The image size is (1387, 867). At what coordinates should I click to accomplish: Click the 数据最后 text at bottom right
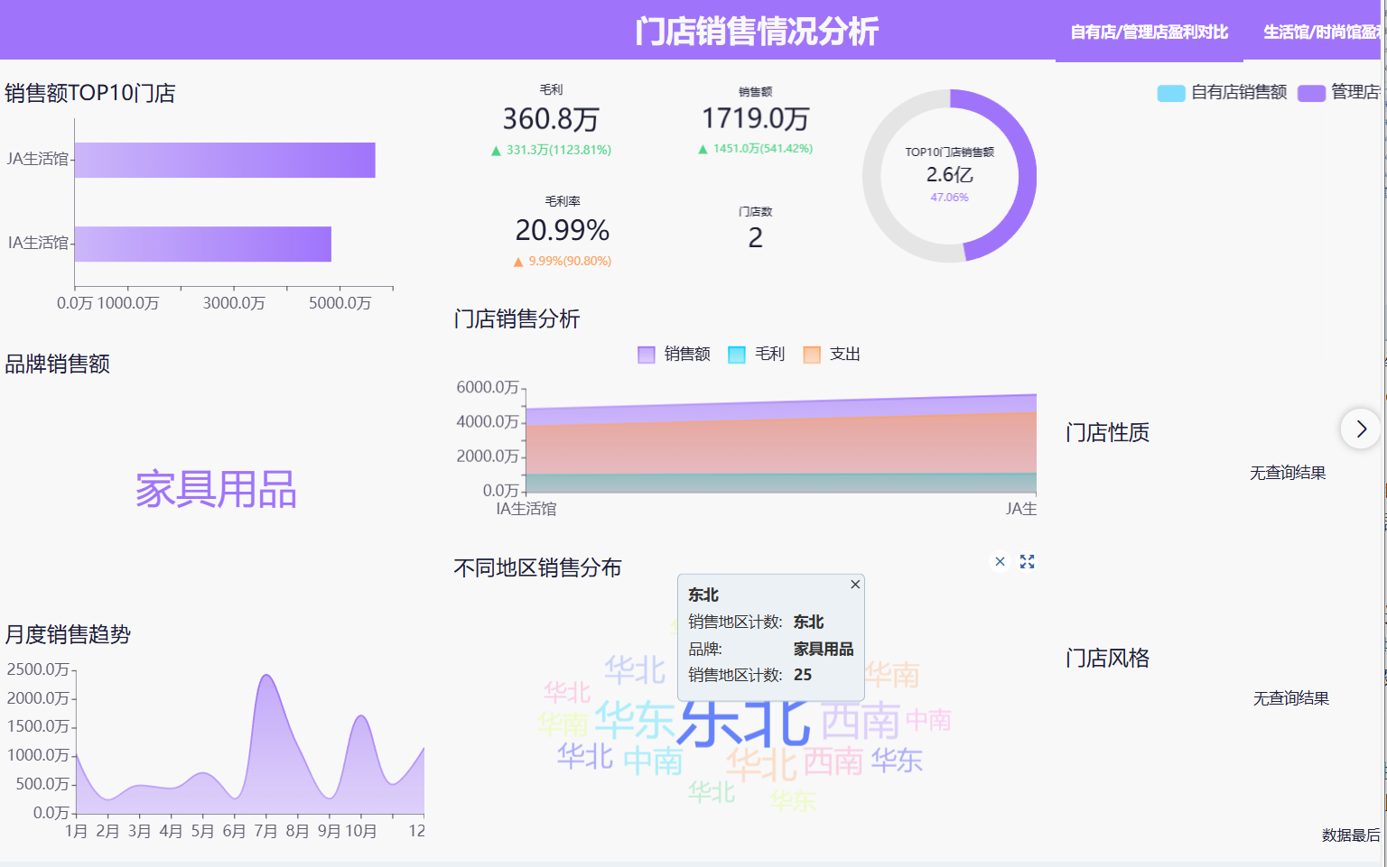point(1351,835)
